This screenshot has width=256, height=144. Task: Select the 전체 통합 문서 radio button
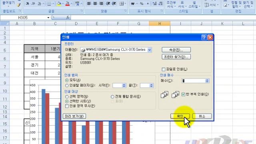coord(112,97)
